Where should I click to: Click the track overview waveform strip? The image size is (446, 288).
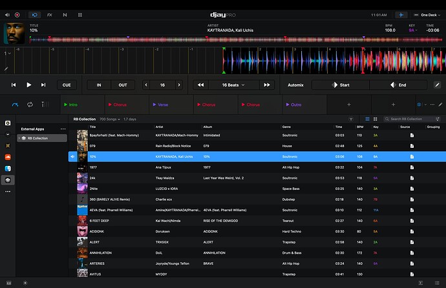(235, 40)
